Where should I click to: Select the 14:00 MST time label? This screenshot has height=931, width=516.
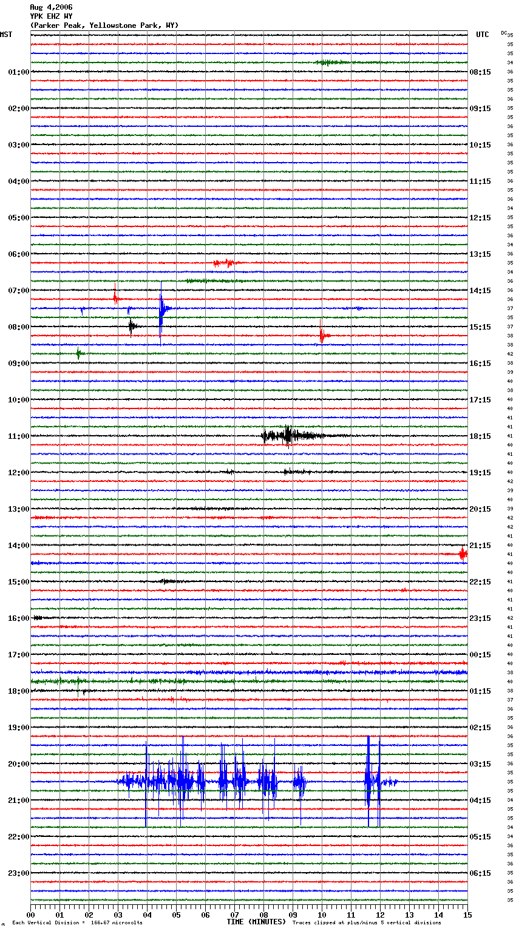tap(18, 546)
